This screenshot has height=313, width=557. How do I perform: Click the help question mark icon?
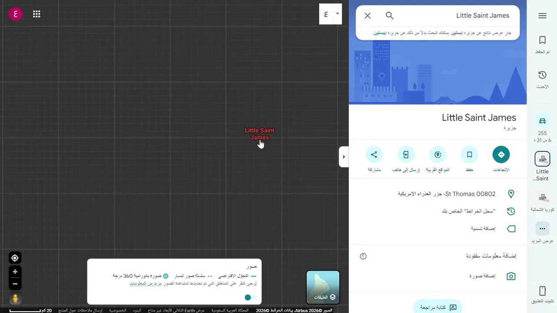363,256
